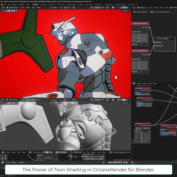Click red color swatch in AOV node
177x177 pixels.
[172, 131]
